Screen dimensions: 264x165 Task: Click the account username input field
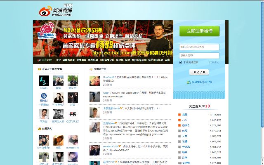(199, 47)
